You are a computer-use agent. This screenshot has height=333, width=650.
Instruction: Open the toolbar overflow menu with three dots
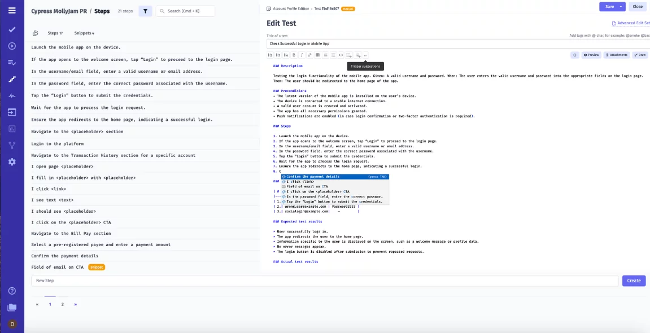click(365, 55)
